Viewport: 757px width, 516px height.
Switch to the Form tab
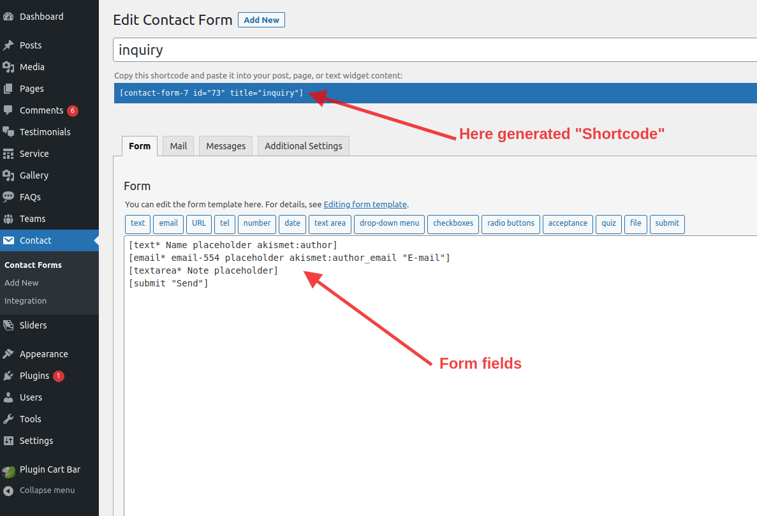[x=140, y=146]
